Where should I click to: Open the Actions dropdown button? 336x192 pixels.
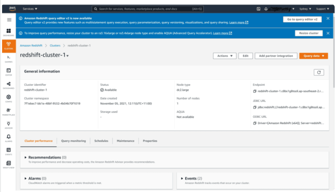pos(225,56)
